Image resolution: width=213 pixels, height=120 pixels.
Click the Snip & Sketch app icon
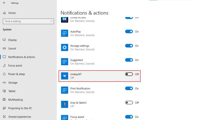point(65,104)
